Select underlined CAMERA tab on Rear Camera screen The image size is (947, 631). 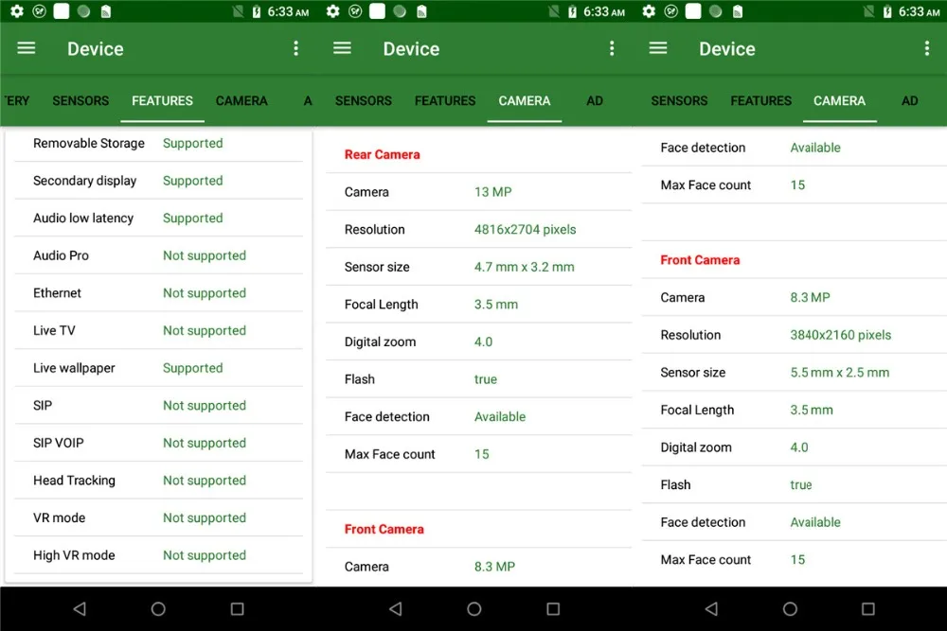[525, 100]
